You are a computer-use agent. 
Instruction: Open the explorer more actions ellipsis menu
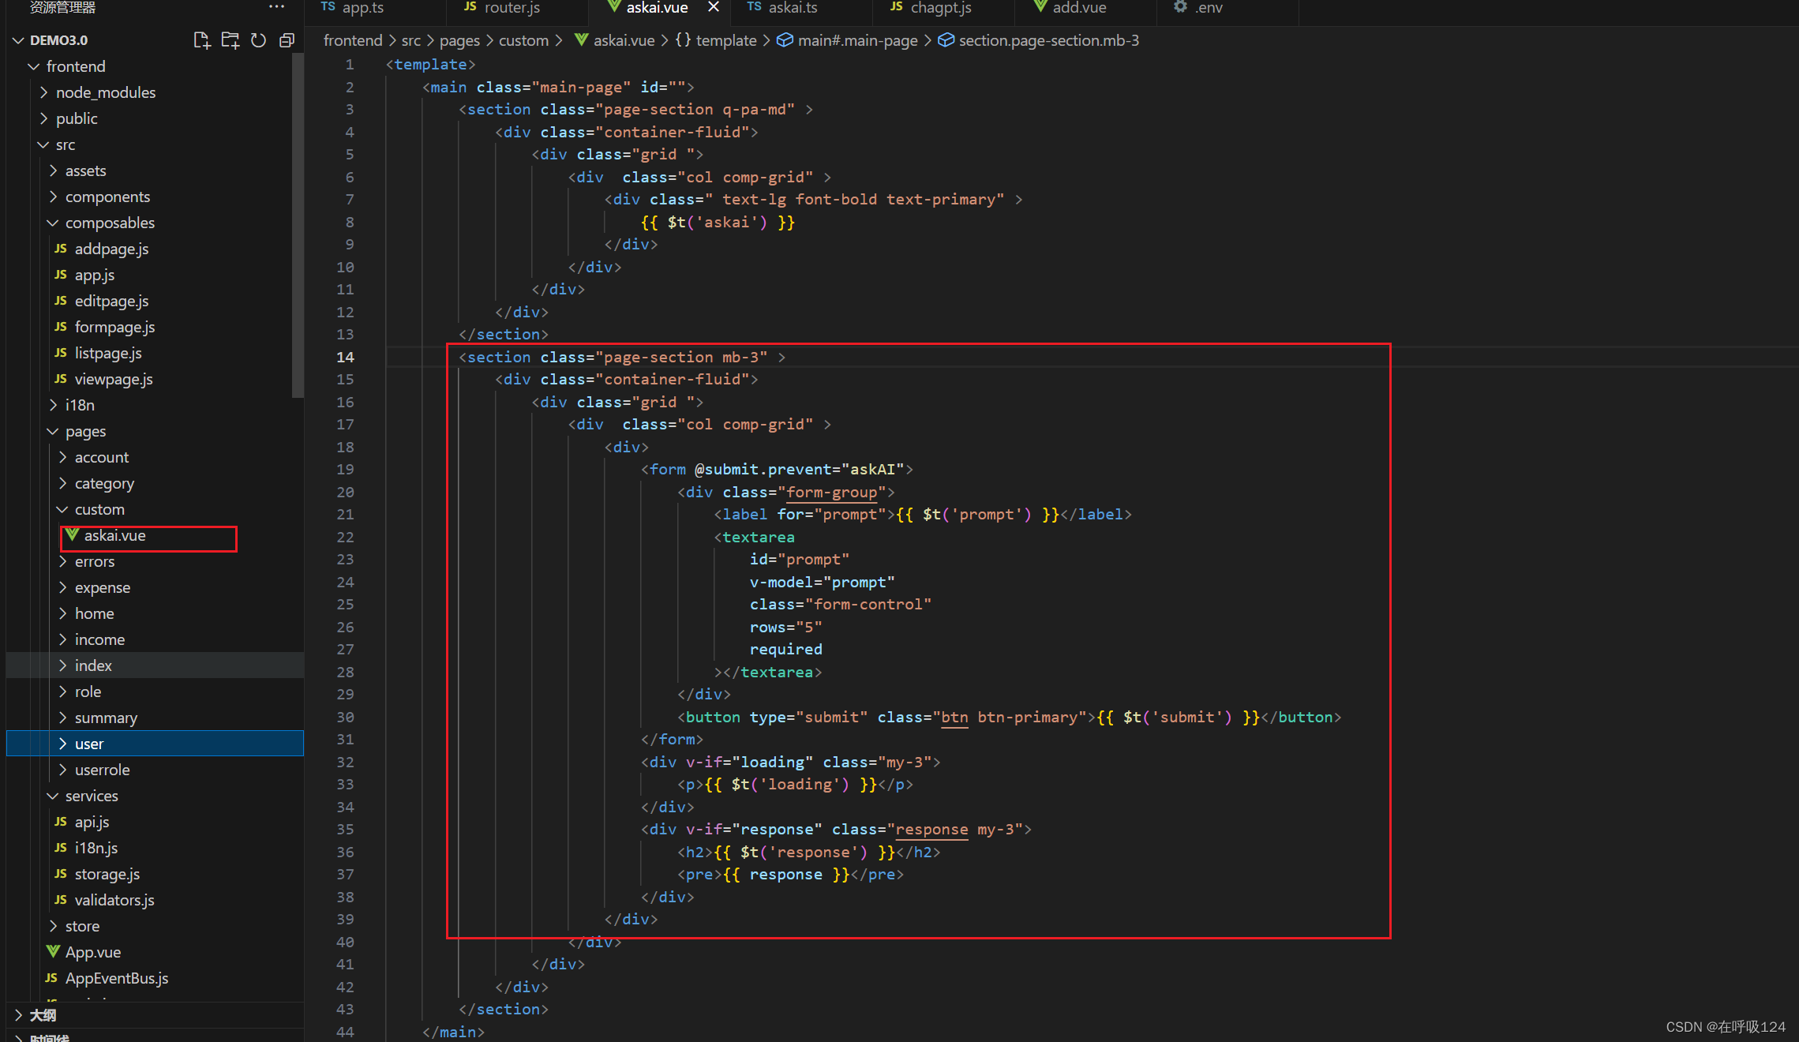[x=276, y=7]
